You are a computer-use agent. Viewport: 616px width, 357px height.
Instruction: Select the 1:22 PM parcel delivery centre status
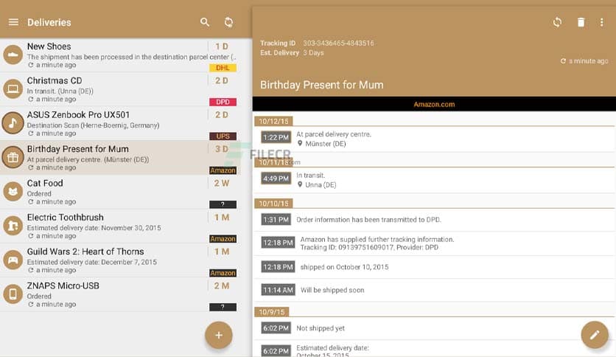pos(434,139)
